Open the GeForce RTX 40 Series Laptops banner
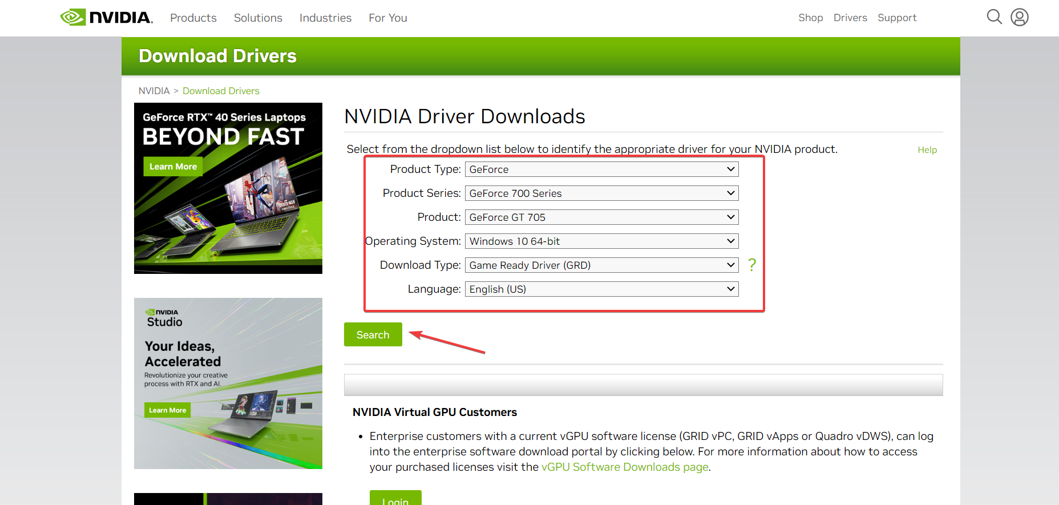The height and width of the screenshot is (505, 1059). coord(228,188)
